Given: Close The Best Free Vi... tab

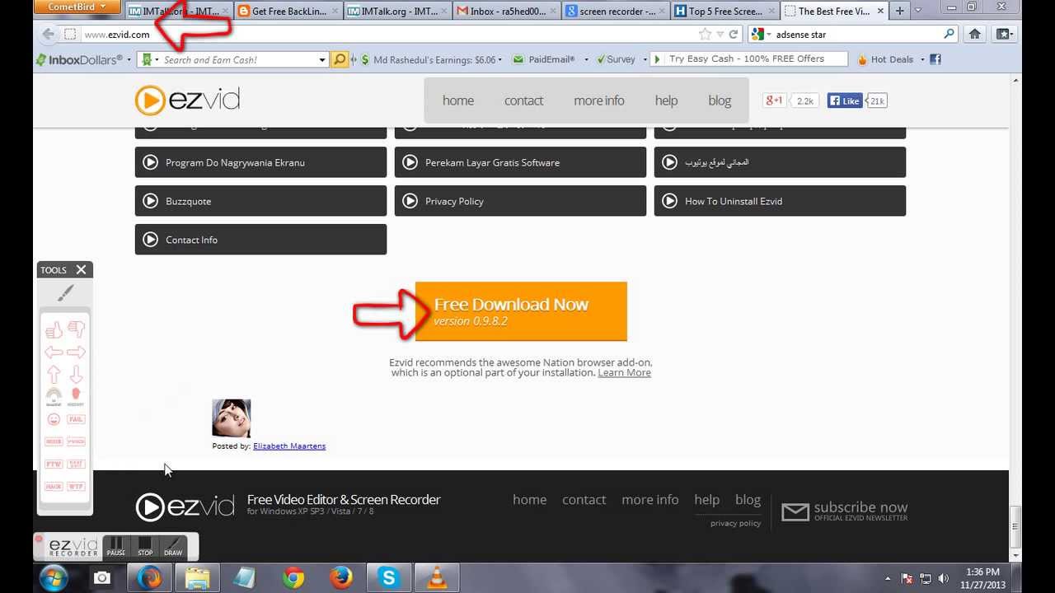Looking at the screenshot, I should (880, 11).
